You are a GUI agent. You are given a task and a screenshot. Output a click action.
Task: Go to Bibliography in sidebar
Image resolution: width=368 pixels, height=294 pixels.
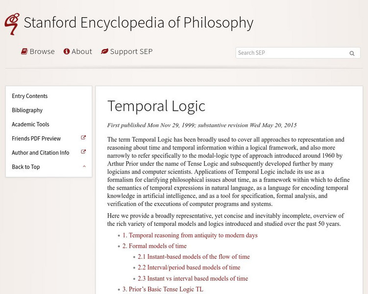(x=27, y=110)
